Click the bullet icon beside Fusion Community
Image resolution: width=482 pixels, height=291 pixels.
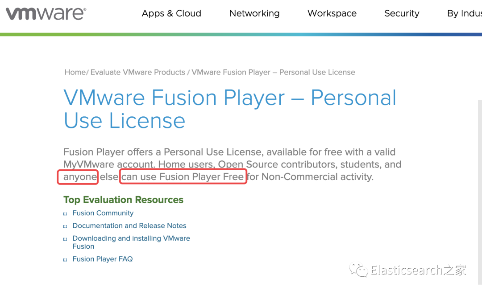click(x=66, y=213)
